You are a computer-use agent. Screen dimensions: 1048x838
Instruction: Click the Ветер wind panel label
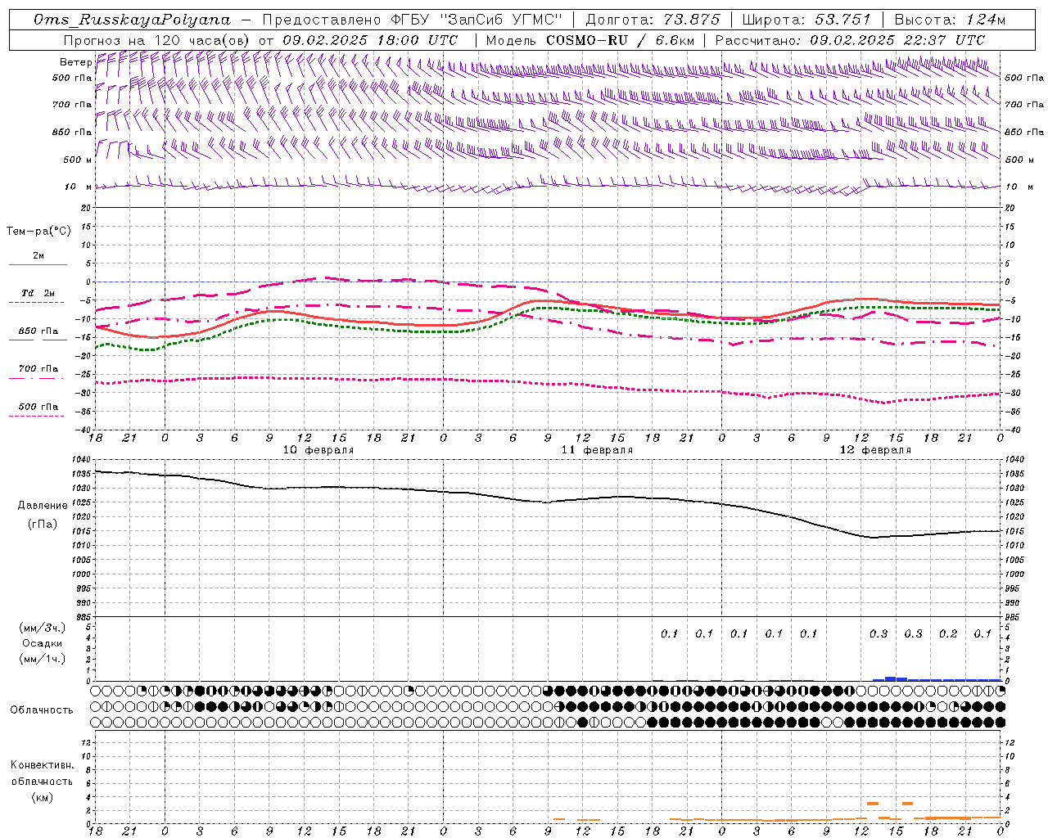[75, 62]
